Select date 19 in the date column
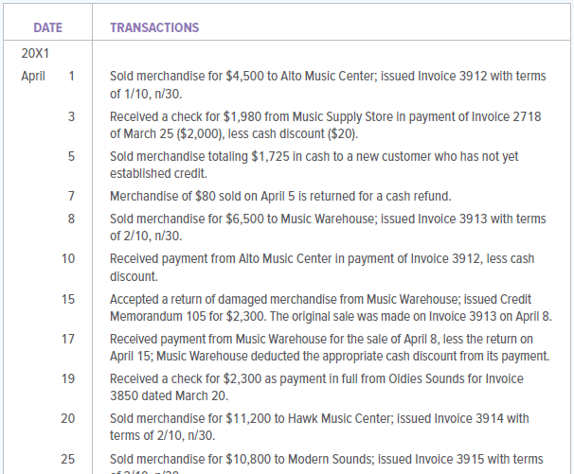The width and height of the screenshot is (574, 474). pyautogui.click(x=68, y=378)
